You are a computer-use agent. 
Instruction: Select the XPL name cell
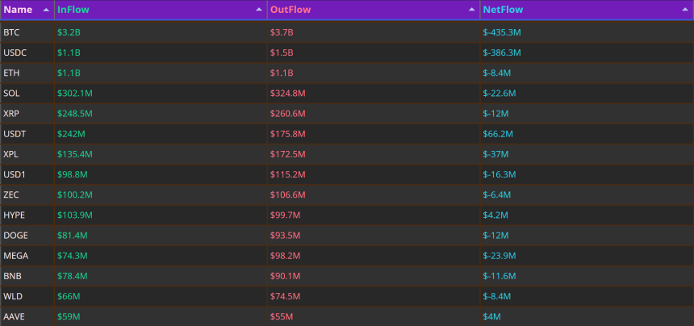(x=27, y=154)
